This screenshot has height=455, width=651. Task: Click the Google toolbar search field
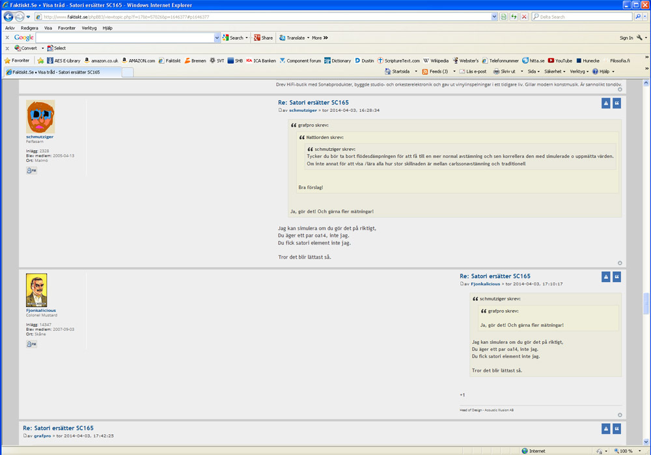point(125,38)
